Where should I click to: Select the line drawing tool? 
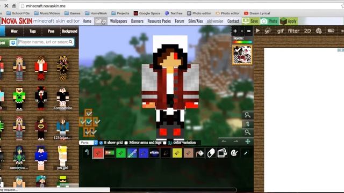109,153
